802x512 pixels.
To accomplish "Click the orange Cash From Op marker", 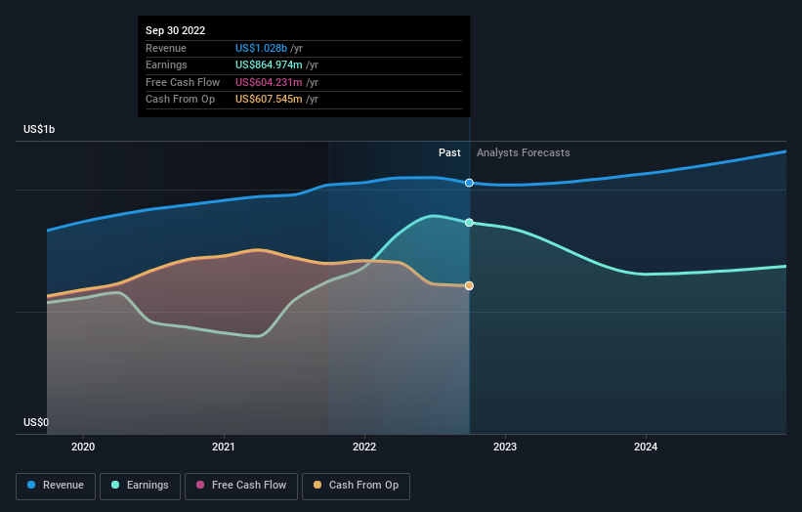I will click(469, 285).
